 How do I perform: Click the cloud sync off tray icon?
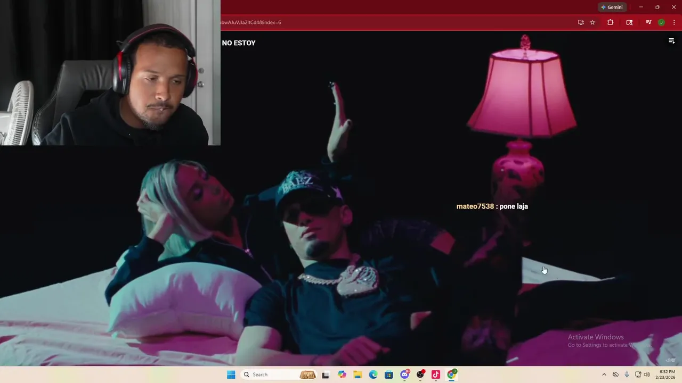[615, 374]
